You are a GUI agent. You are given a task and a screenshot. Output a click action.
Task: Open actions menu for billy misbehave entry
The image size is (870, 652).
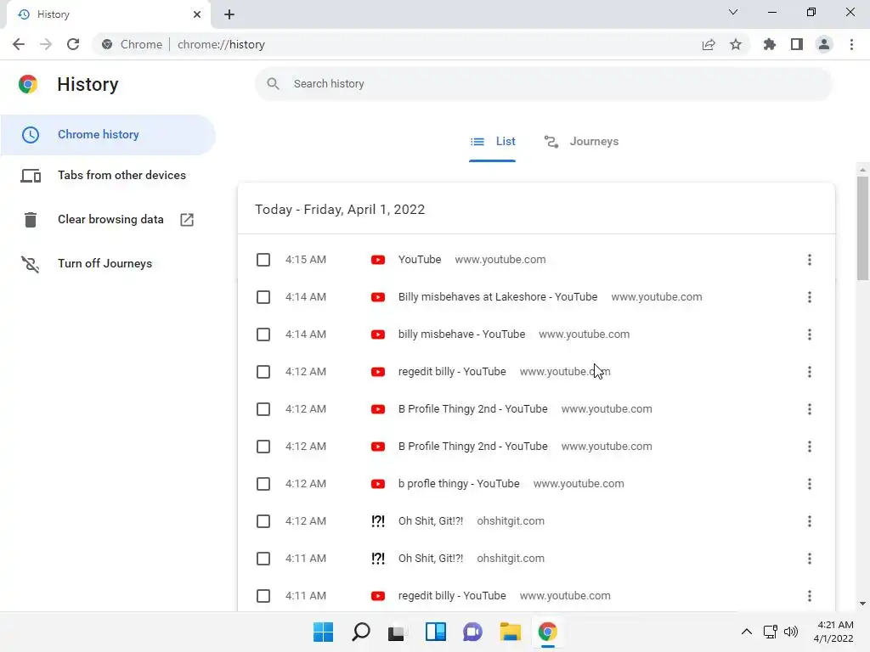810,334
